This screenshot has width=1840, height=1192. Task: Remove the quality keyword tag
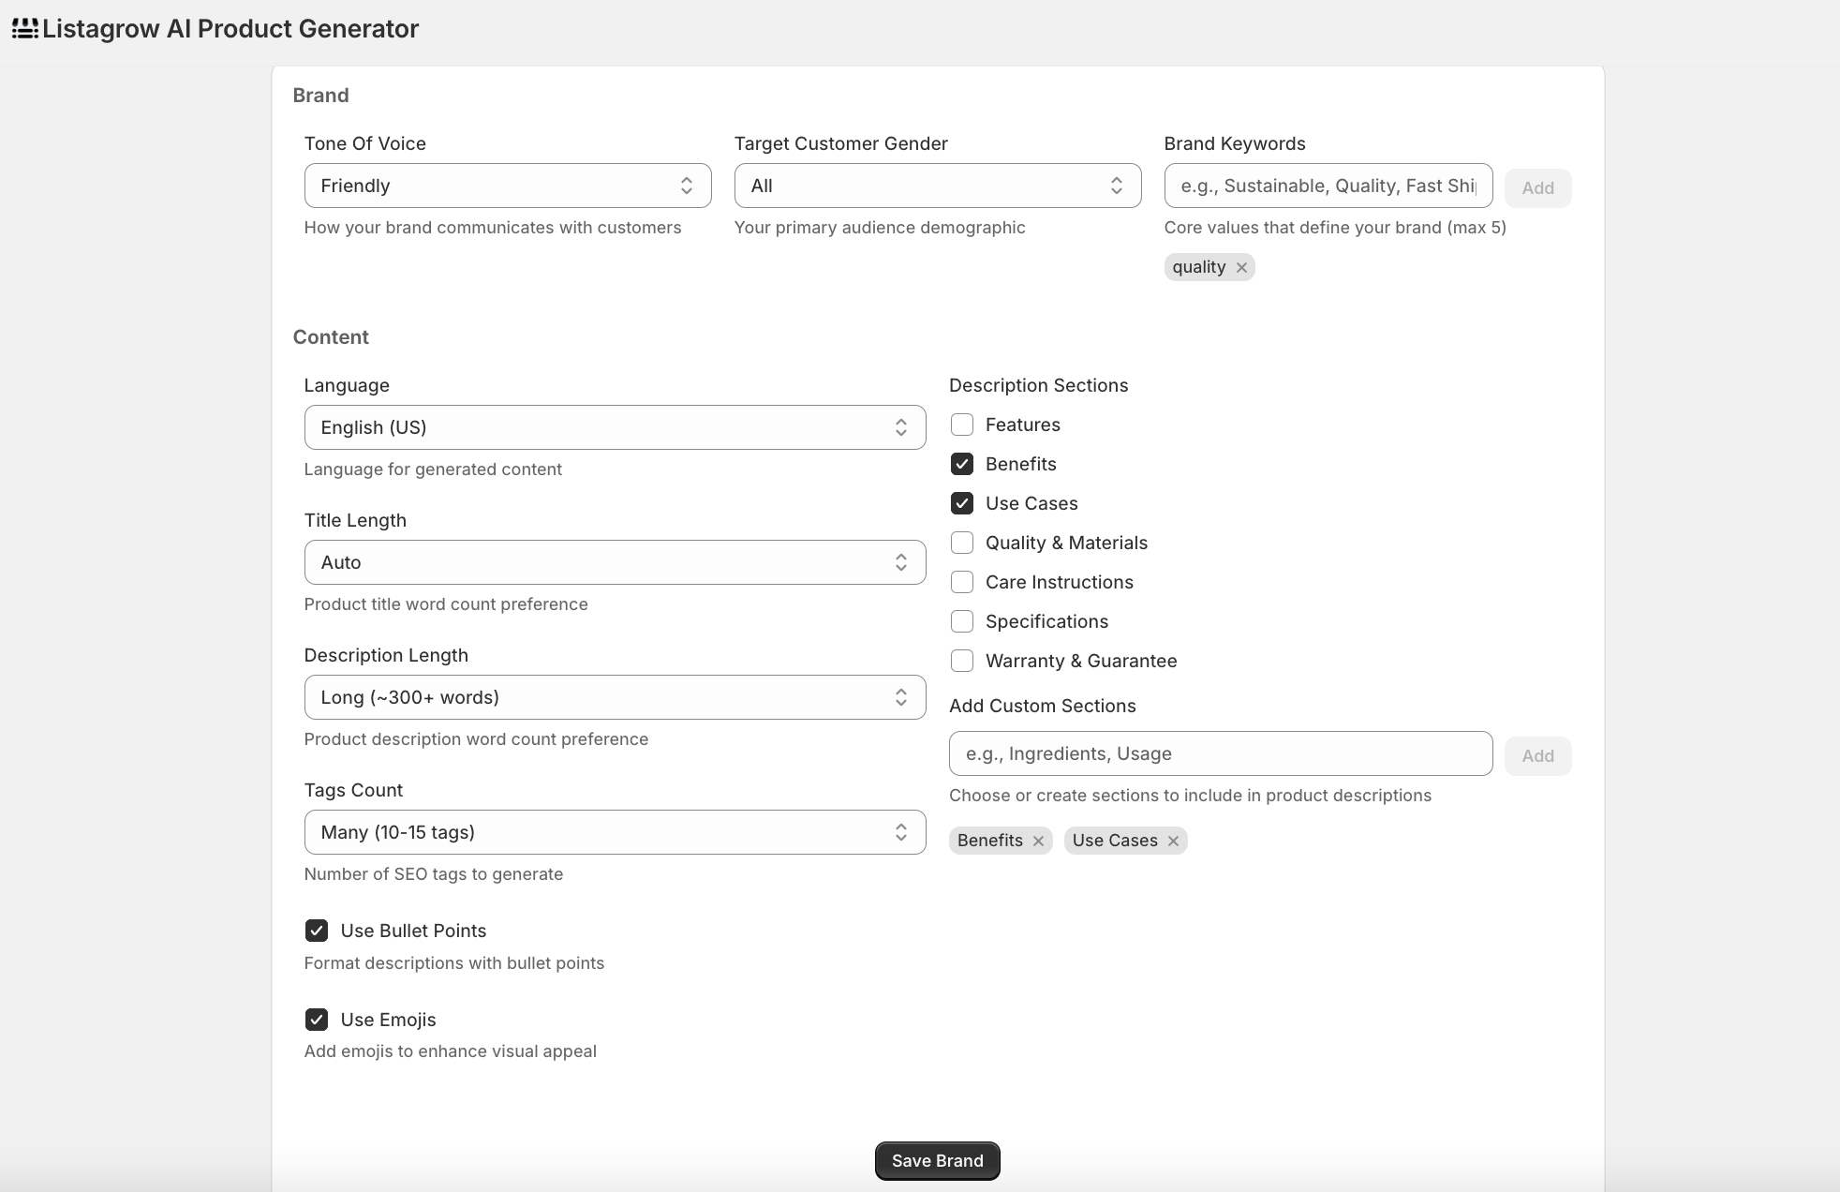click(1241, 268)
